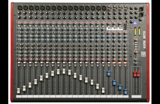
Task: Click the first stereo input's red RCA jack
Action: (x=109, y=9)
